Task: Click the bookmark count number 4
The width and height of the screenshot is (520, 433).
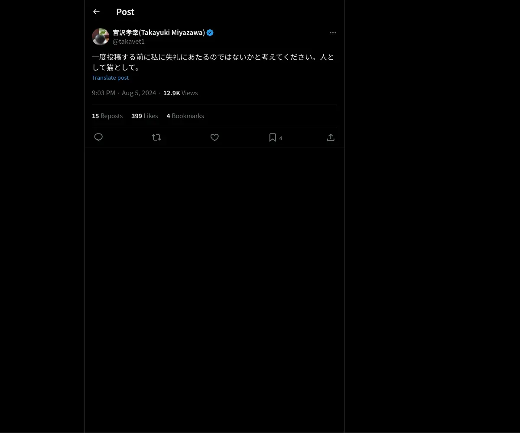Action: point(281,138)
